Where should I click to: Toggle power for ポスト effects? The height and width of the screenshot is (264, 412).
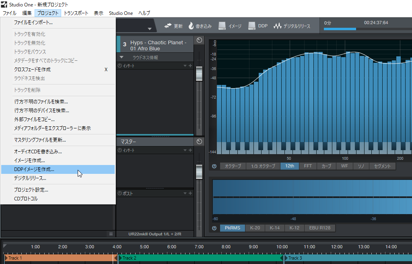coord(120,193)
